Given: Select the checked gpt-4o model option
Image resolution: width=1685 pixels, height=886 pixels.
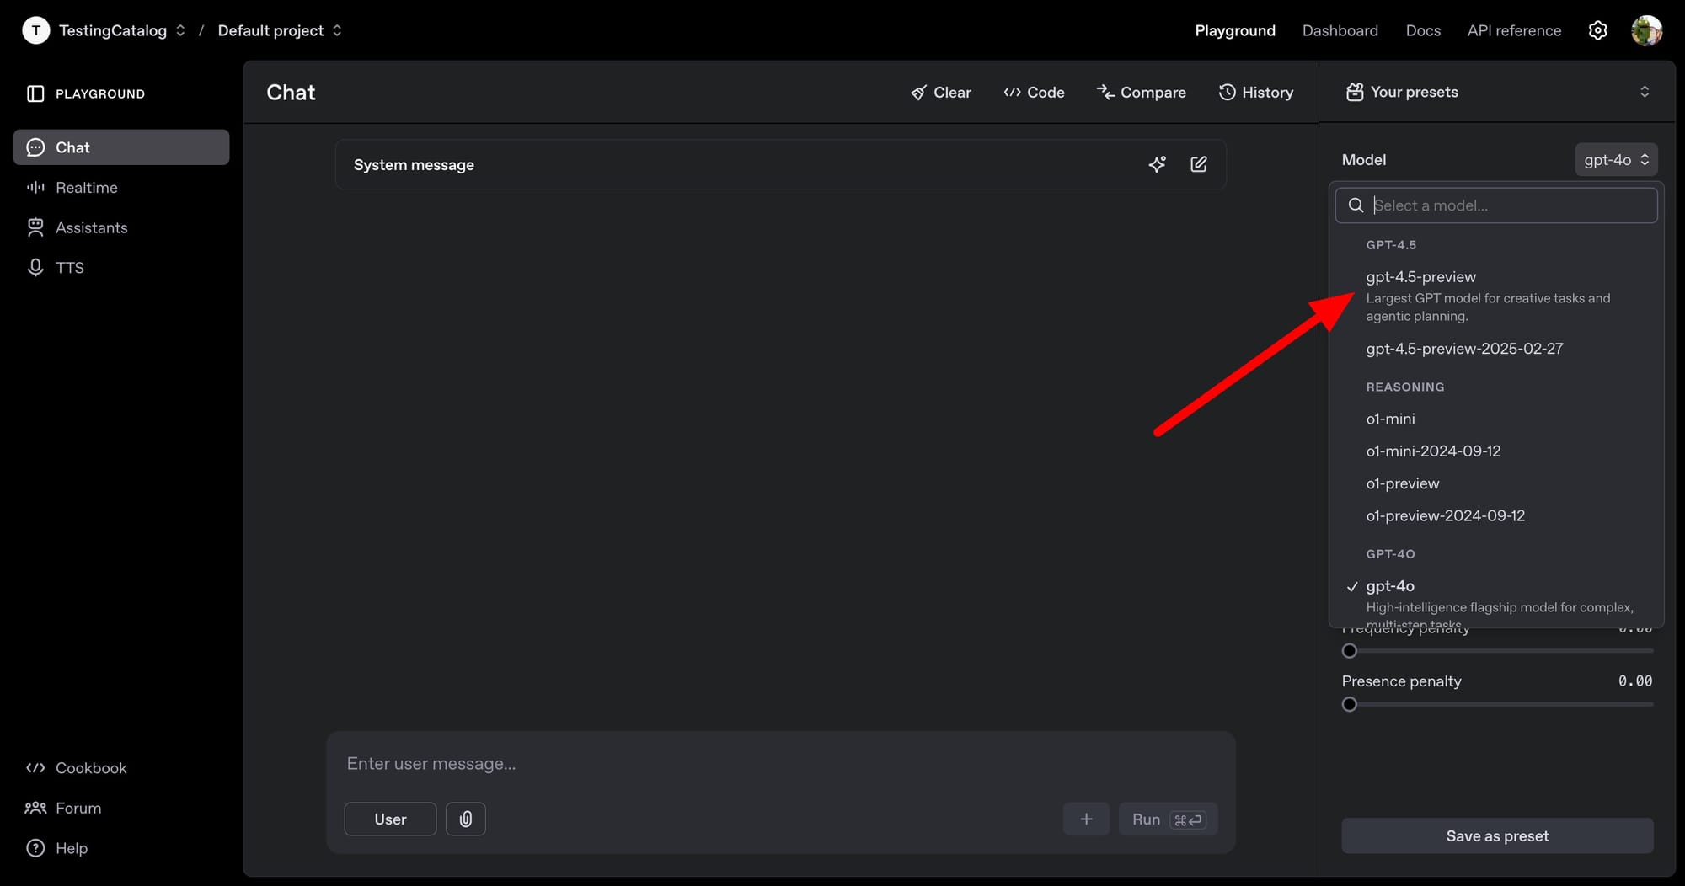Looking at the screenshot, I should click(1496, 600).
